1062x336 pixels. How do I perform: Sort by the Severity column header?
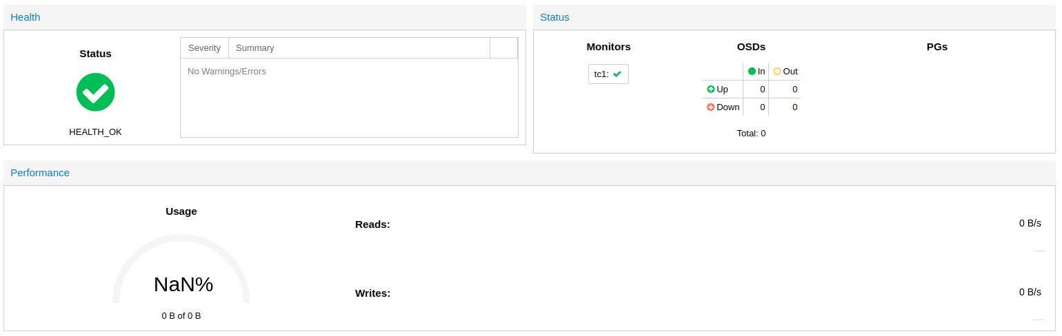204,48
